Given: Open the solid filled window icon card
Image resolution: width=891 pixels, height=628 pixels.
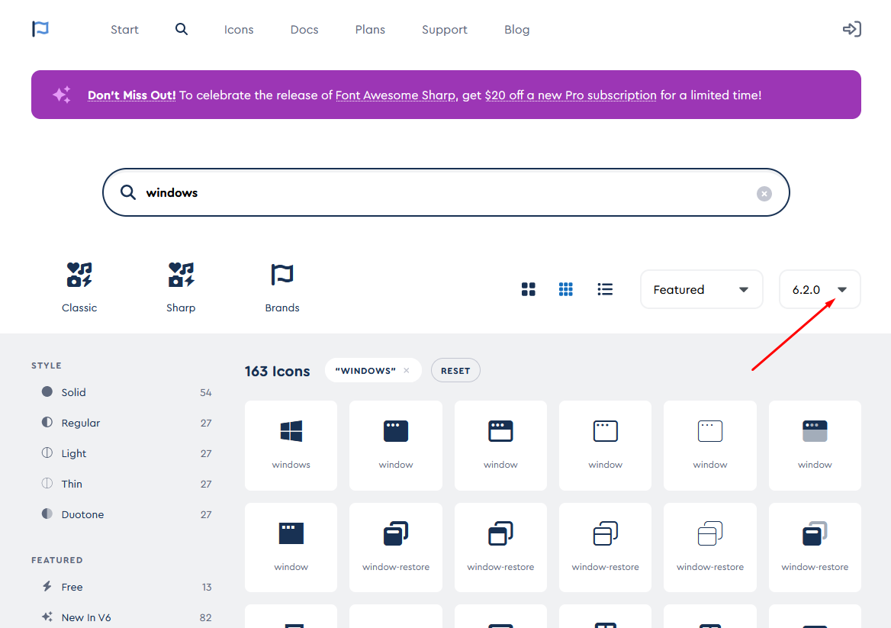Looking at the screenshot, I should 396,446.
